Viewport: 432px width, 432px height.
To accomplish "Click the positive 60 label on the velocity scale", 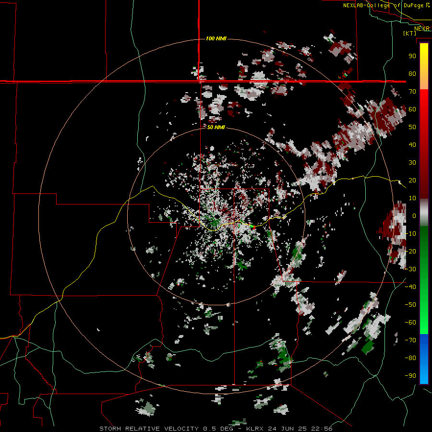I will pyautogui.click(x=412, y=109).
